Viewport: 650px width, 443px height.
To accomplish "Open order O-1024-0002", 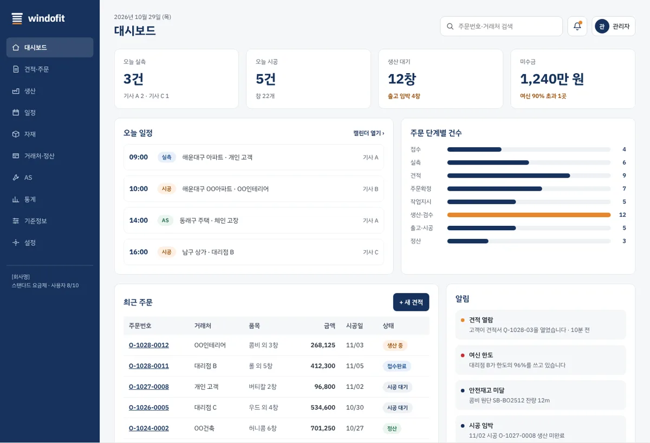I will tap(149, 428).
